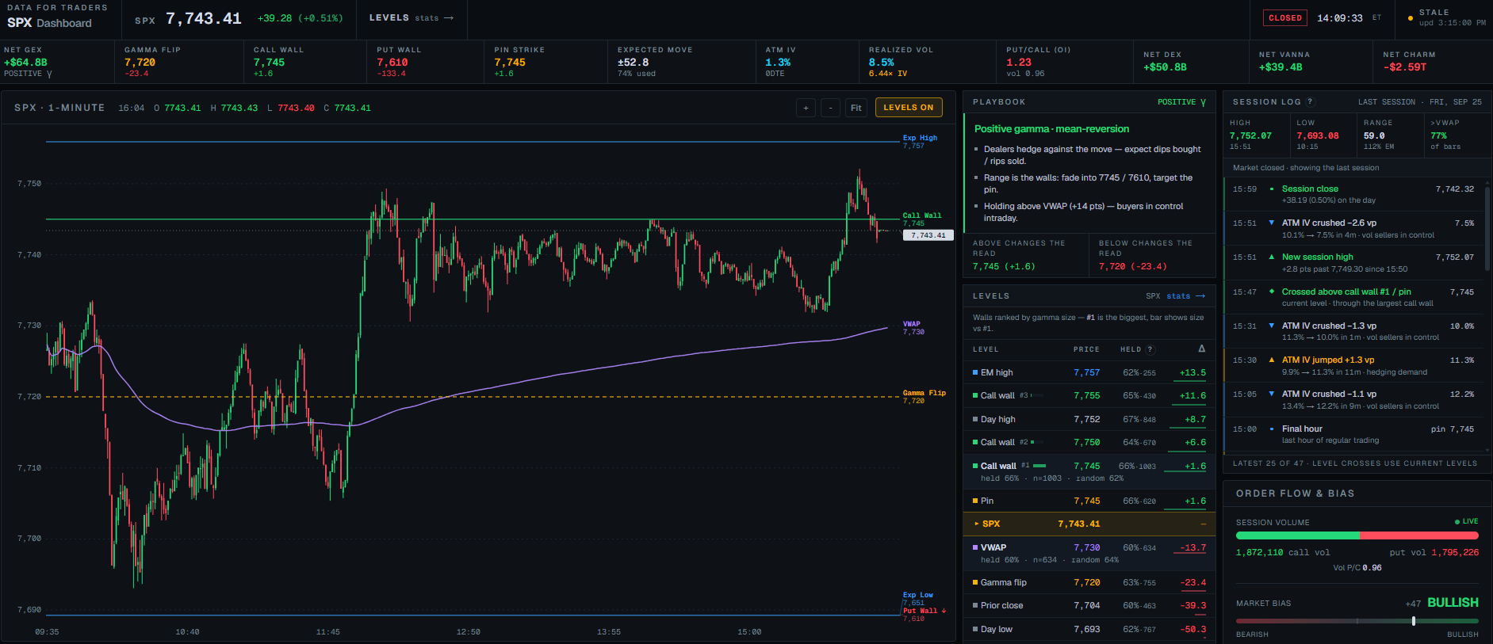Click the Final hour session log entry

pyautogui.click(x=1353, y=434)
